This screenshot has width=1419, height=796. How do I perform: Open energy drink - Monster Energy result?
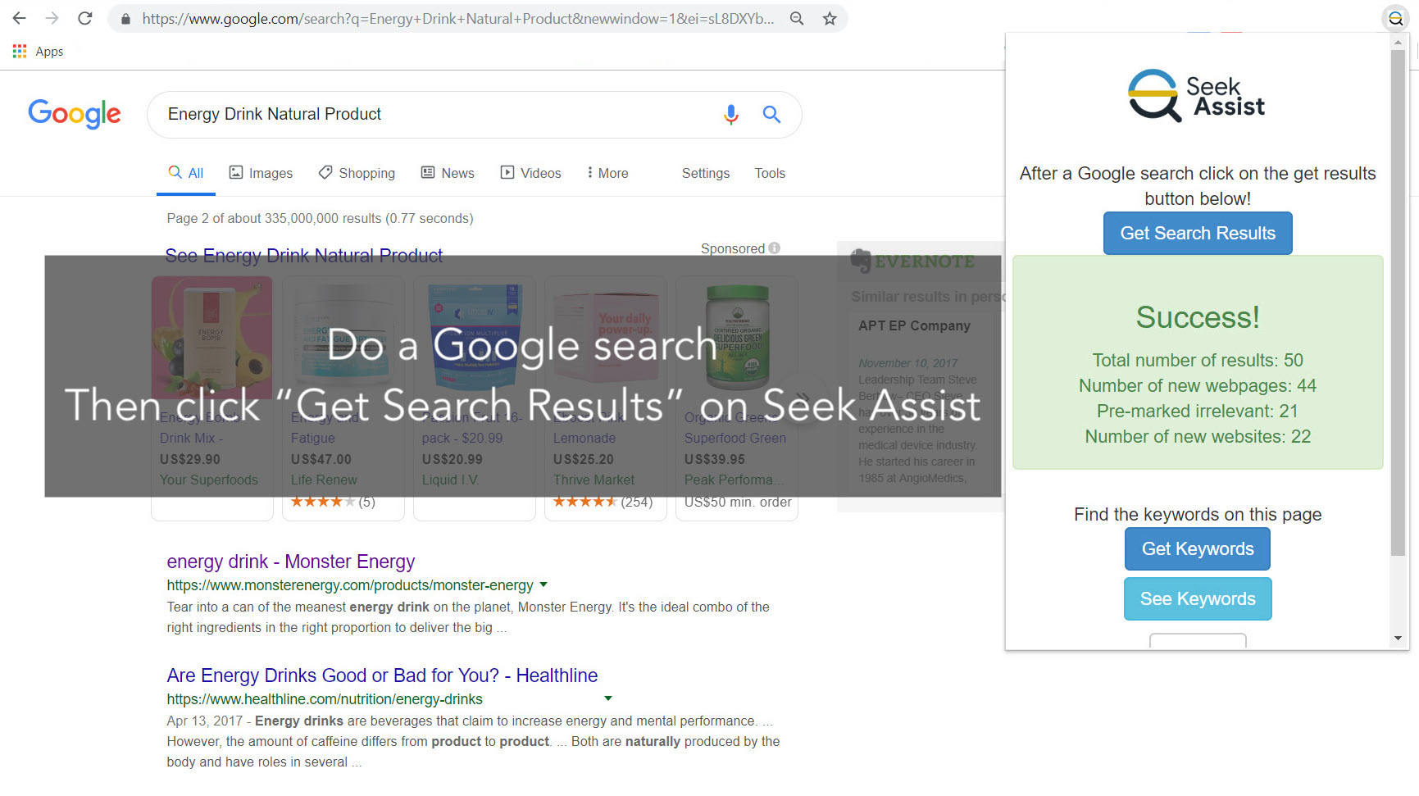click(x=291, y=562)
